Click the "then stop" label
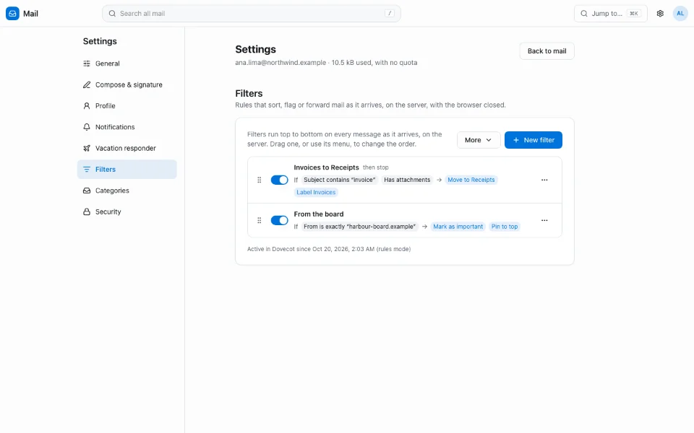The image size is (694, 433). [x=376, y=167]
